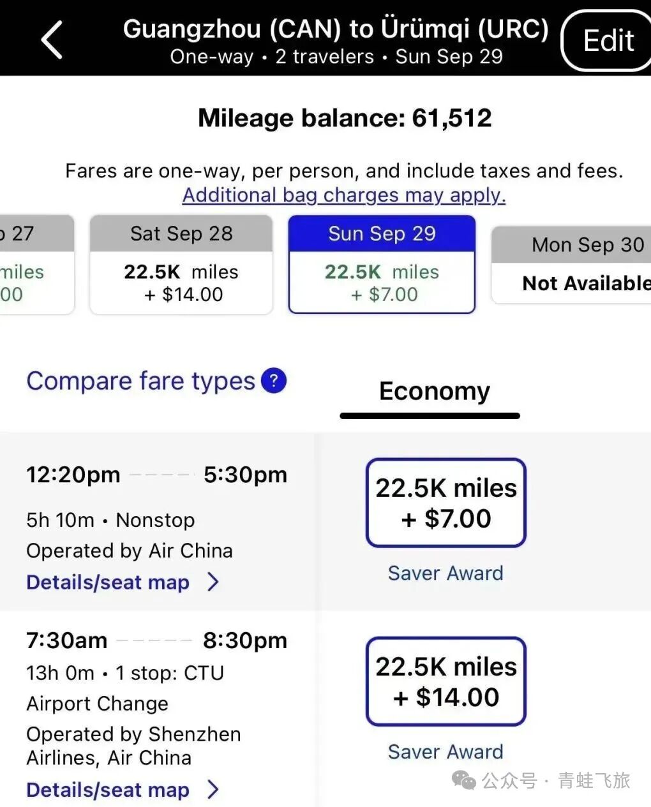
Task: Click the Compare fare types link
Action: click(x=140, y=381)
